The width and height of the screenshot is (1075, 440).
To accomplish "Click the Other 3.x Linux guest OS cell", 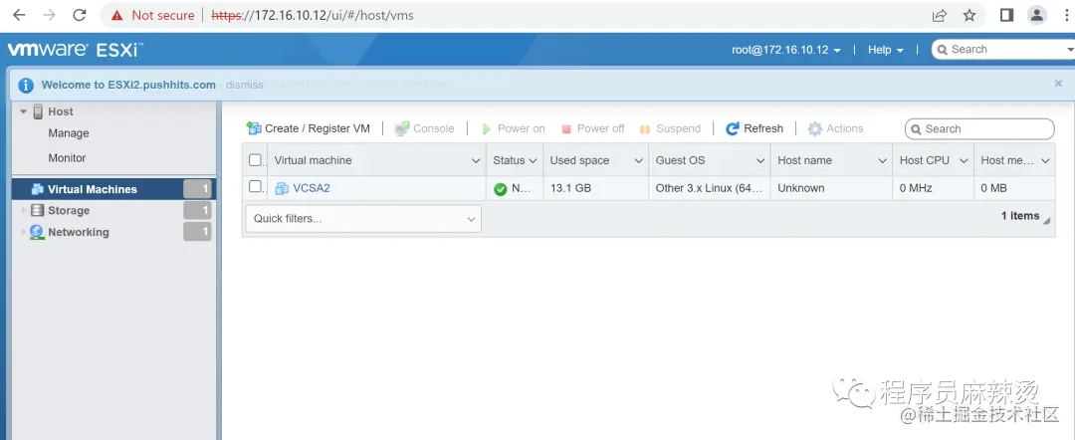I will pyautogui.click(x=711, y=188).
